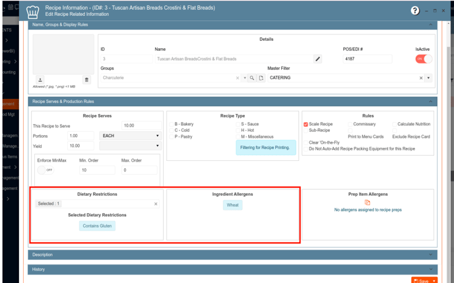The image size is (454, 283).
Task: Click the recipe Name field
Action: (234, 59)
